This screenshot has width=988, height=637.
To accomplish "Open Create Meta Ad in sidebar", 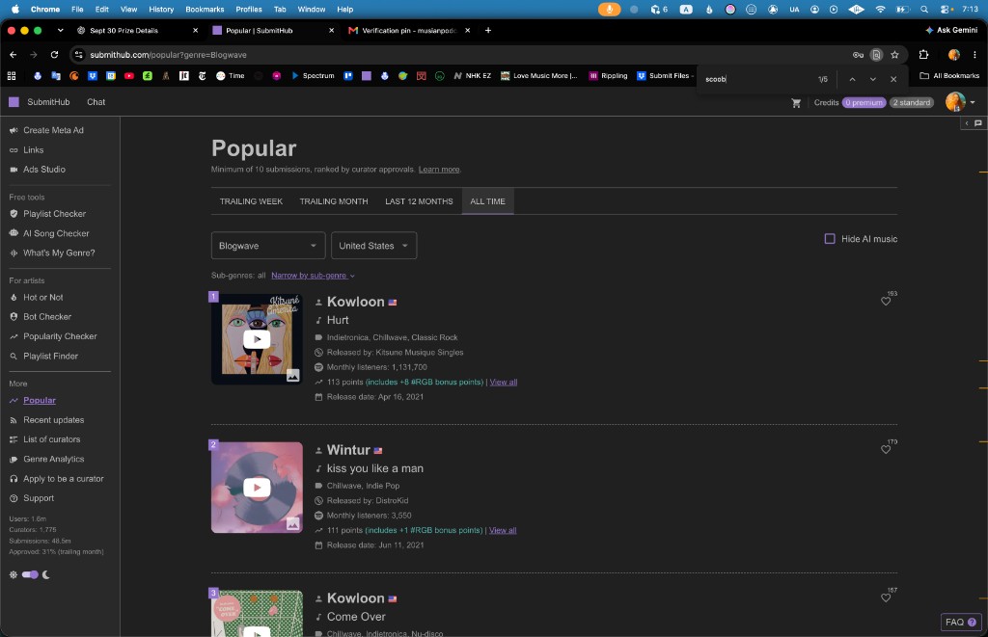I will (x=54, y=130).
